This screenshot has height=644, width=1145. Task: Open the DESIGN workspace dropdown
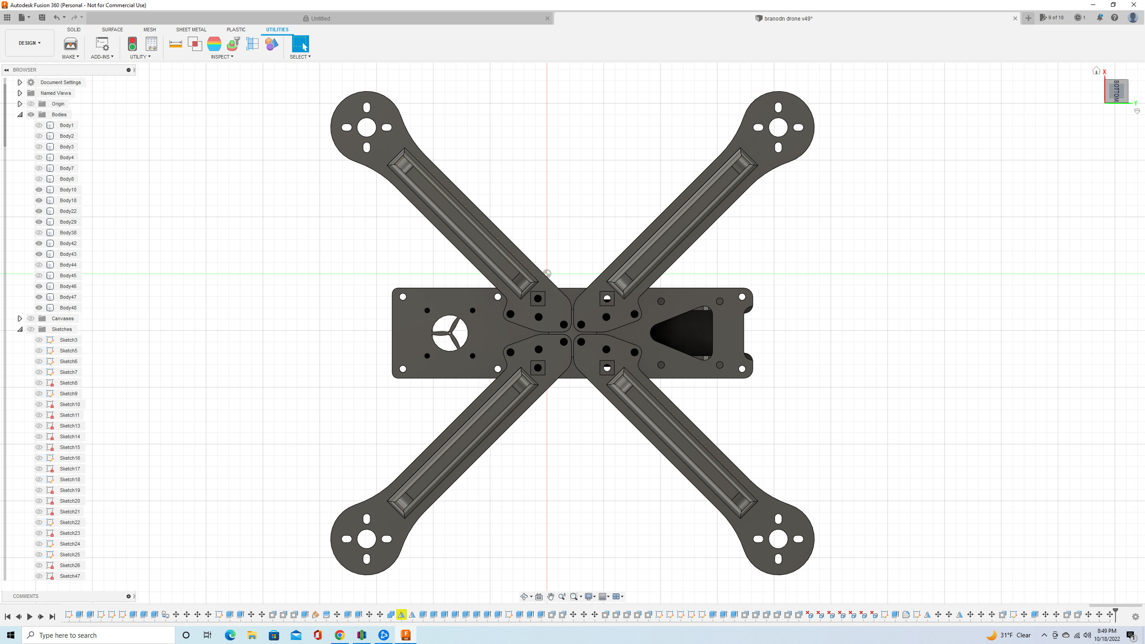click(29, 43)
